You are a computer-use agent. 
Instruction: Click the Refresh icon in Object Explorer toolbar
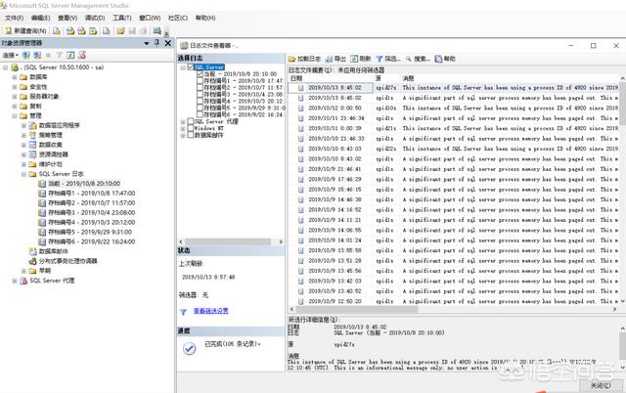(x=70, y=55)
